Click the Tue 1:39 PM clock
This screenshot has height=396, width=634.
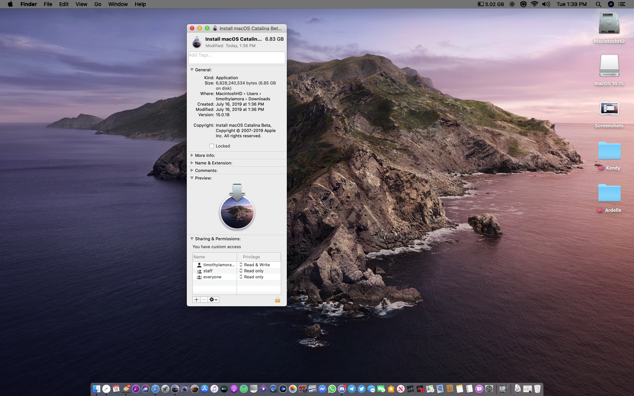571,4
